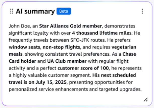The height and width of the screenshot is (108, 154).
Task: Click the bold "Star Alliance Gold member" text
Action: coord(70,26)
